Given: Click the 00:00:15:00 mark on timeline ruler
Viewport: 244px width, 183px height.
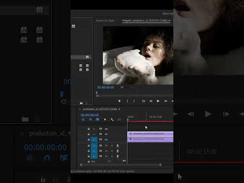Looking at the screenshot, I should (x=155, y=117).
